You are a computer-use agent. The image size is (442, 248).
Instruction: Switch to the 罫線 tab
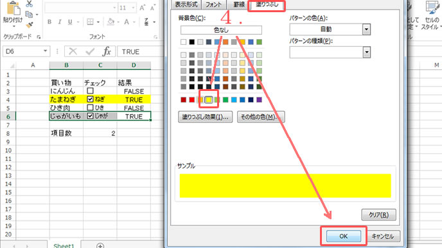[x=239, y=4]
